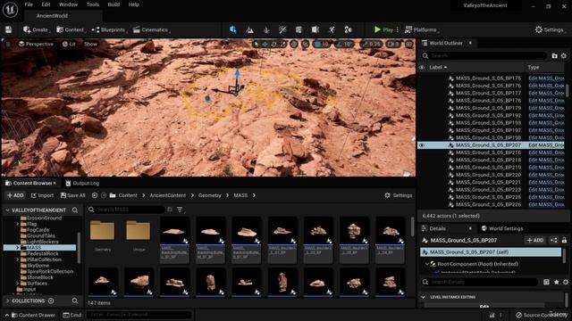This screenshot has height=321, width=572.
Task: Toggle grid snapping with value 10
Action: 322,45
